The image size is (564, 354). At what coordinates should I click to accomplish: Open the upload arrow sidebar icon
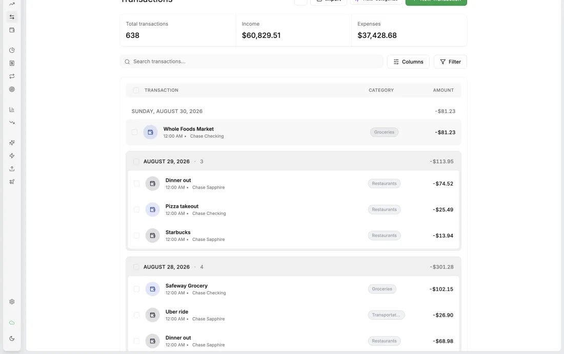click(x=12, y=169)
